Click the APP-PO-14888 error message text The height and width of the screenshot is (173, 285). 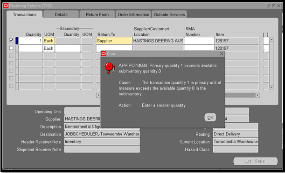[x=167, y=68]
